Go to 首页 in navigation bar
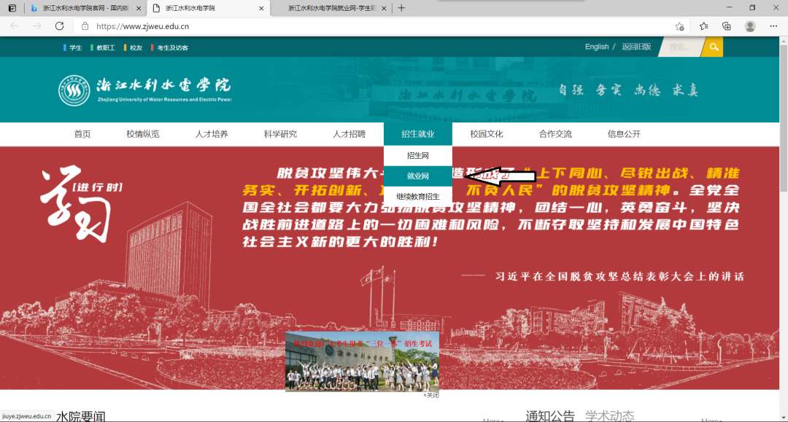The image size is (788, 422). 82,134
